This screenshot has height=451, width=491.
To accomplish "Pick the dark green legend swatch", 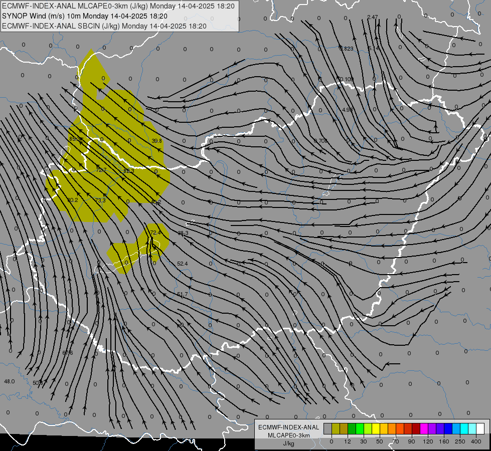I will 352,429.
